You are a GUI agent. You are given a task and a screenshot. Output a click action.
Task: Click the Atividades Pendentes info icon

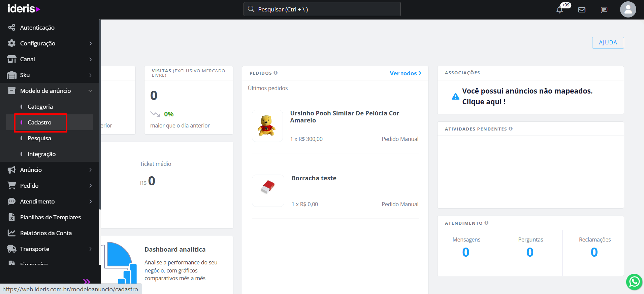point(511,128)
